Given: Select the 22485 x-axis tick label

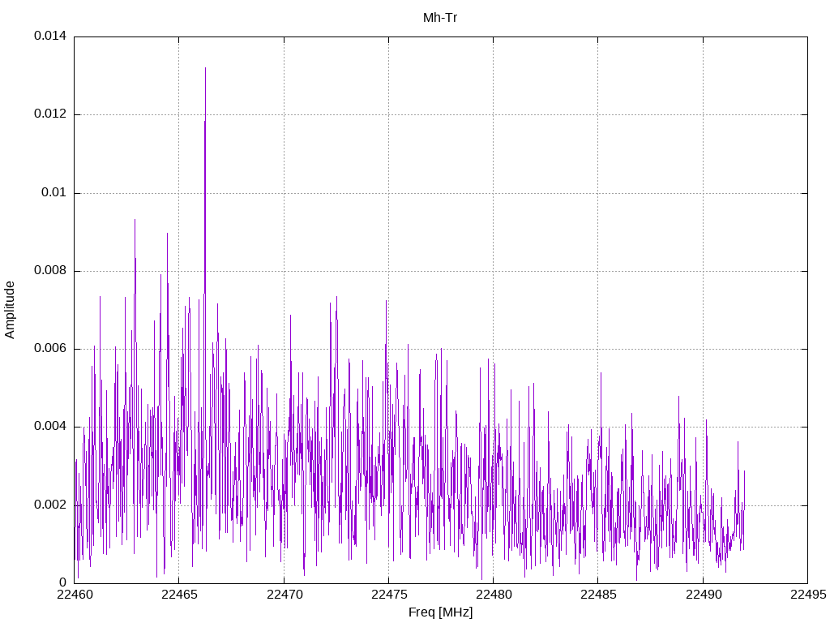Looking at the screenshot, I should pyautogui.click(x=597, y=595).
